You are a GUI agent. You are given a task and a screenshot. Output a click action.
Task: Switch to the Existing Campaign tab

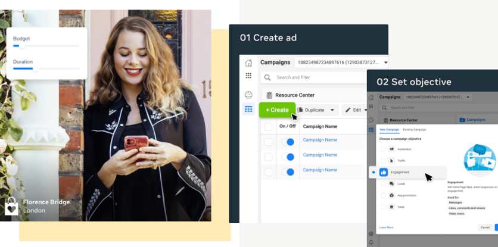[x=415, y=130]
